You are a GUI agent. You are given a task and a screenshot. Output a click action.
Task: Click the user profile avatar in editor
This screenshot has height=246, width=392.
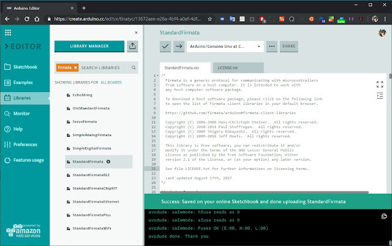tap(382, 33)
